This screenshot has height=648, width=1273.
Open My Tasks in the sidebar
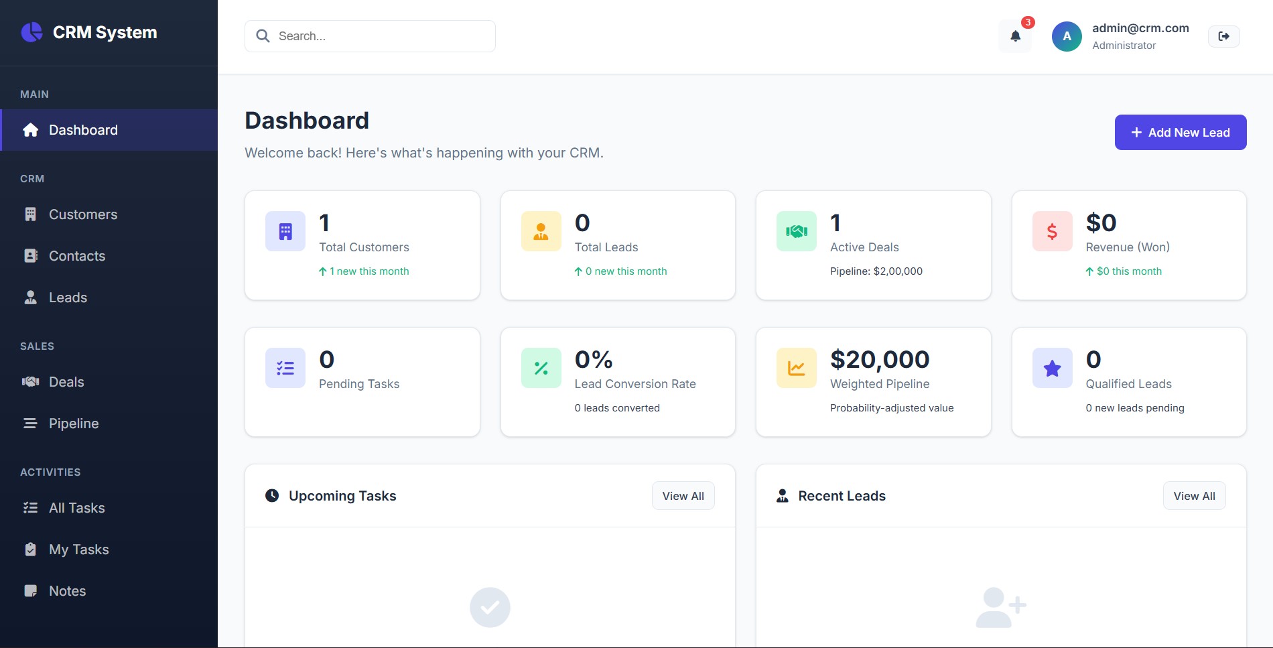pos(78,549)
